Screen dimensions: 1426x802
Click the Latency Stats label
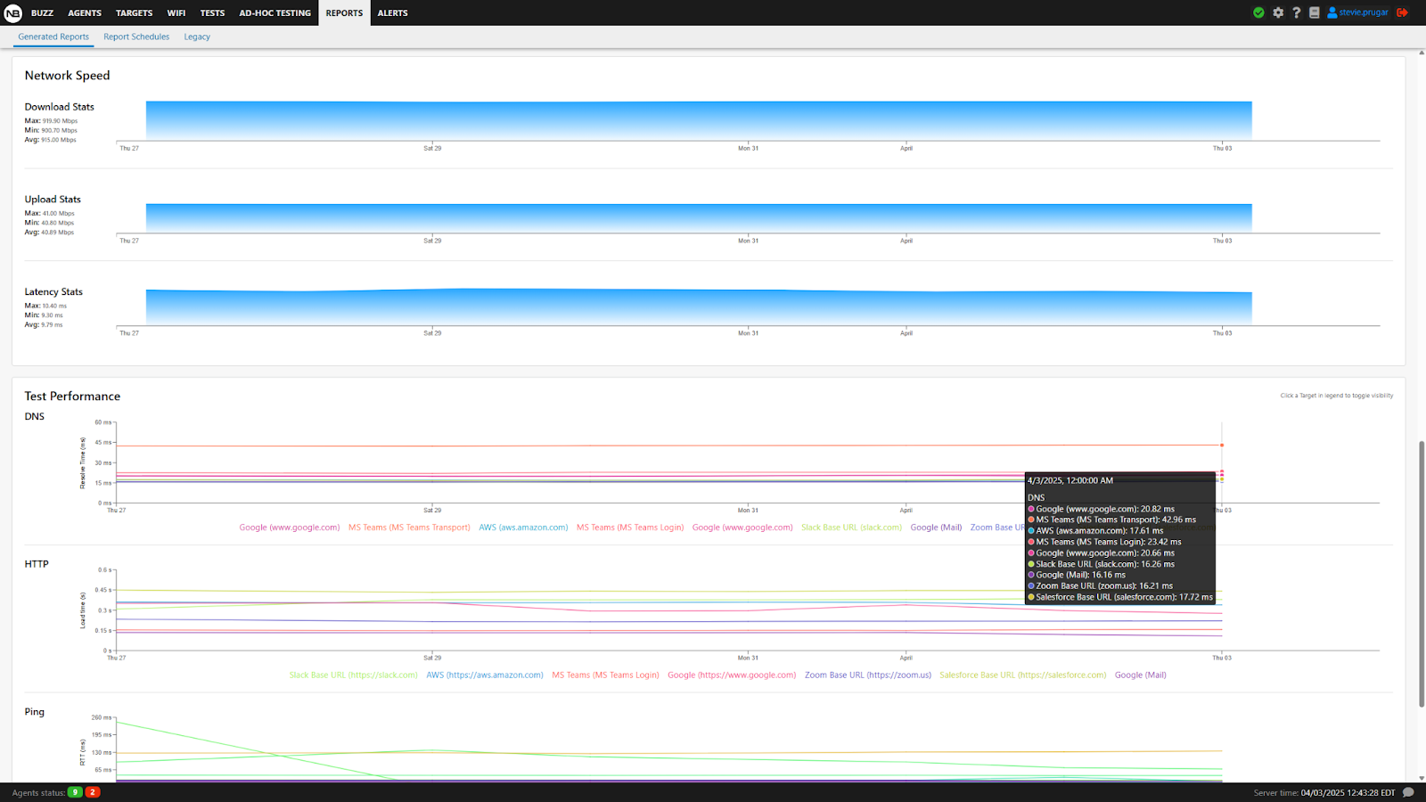point(53,292)
